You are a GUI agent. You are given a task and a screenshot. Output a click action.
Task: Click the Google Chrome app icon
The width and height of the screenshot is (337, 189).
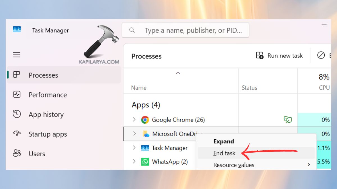click(x=145, y=120)
